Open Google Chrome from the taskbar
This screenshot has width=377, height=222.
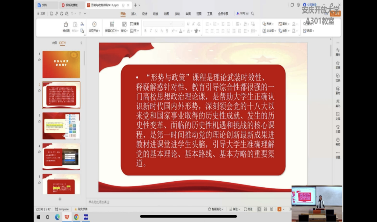[76, 217]
